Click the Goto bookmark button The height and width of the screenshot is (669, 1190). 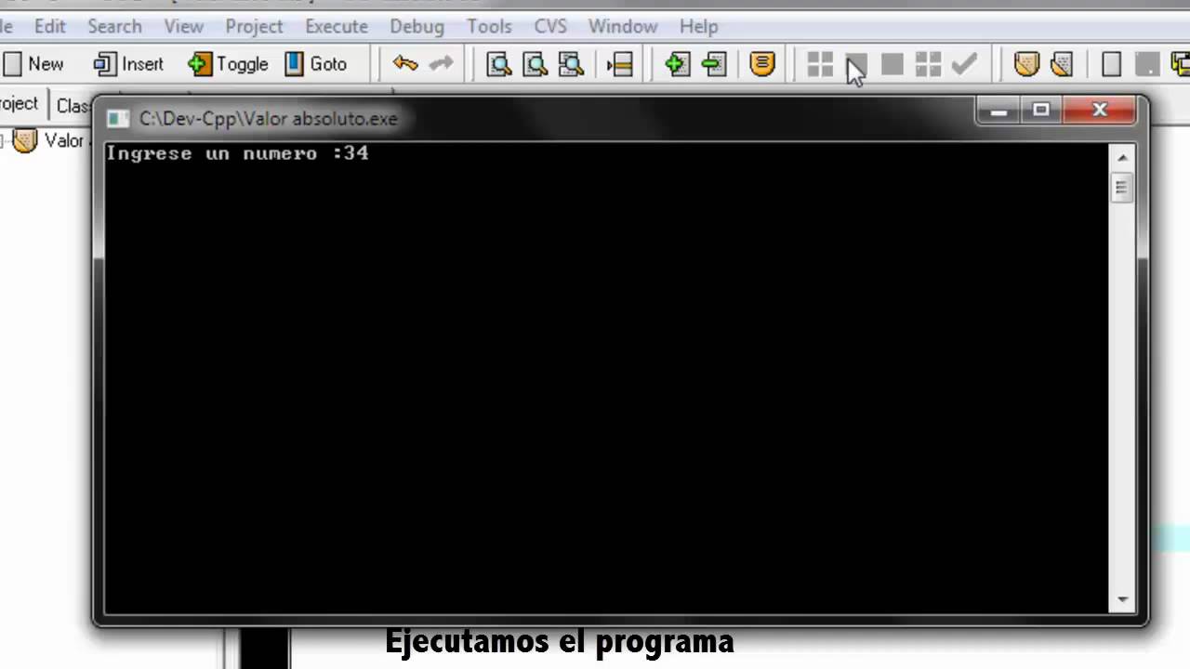316,63
